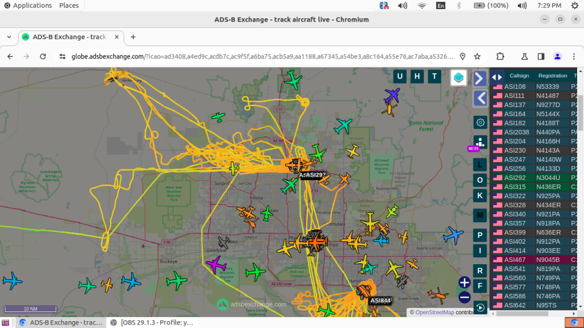Open the tab search dropdown arrow

click(x=9, y=37)
